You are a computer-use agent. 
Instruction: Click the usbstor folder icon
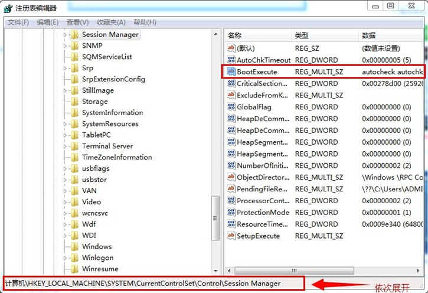click(x=74, y=180)
